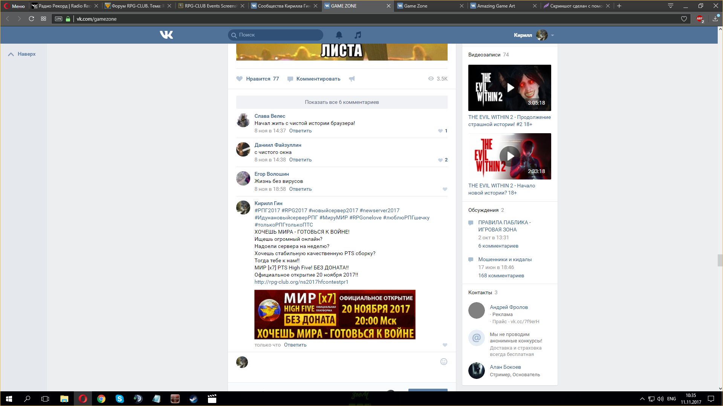Click the VK logo in the header

(x=166, y=35)
